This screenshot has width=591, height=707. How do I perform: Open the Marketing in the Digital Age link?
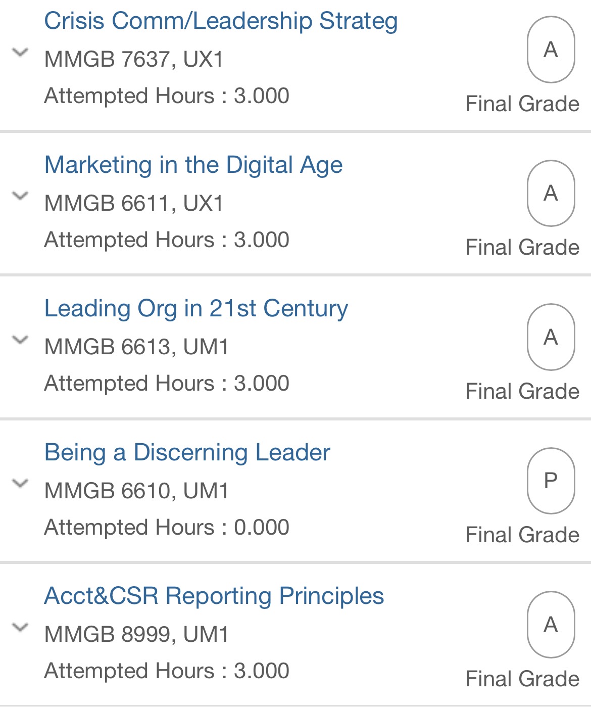point(193,165)
